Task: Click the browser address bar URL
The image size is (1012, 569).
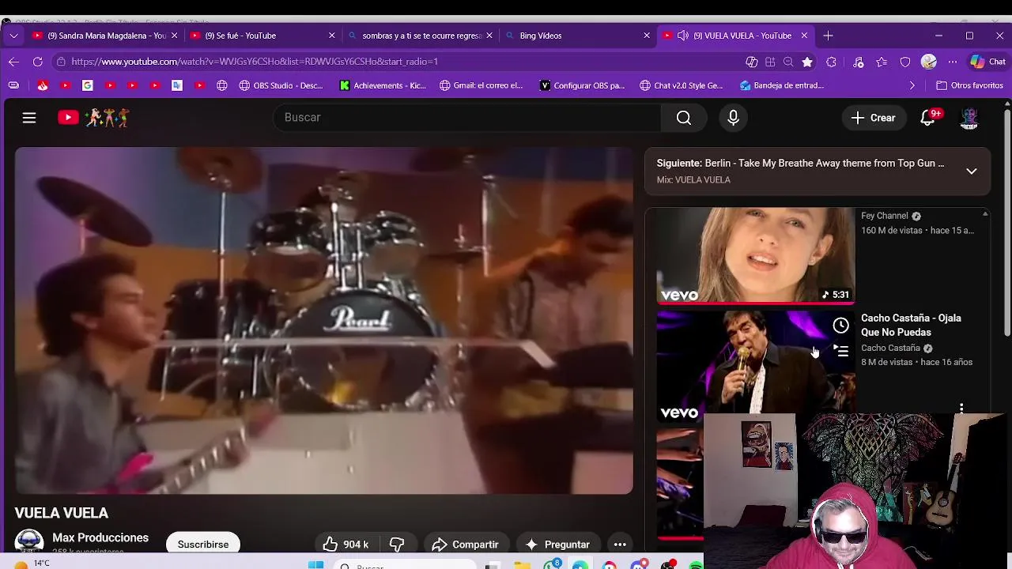Action: click(255, 62)
